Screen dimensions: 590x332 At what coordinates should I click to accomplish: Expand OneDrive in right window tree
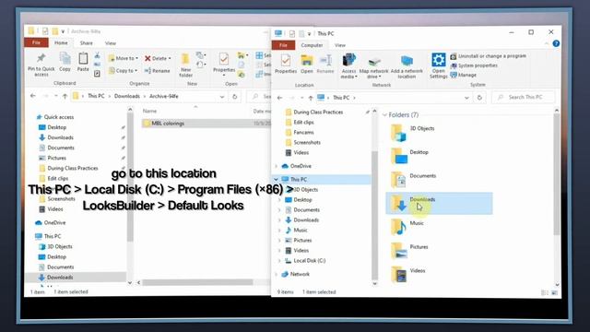(x=277, y=166)
